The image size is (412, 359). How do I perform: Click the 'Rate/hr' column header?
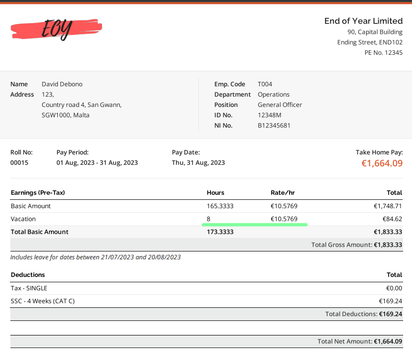click(x=283, y=193)
